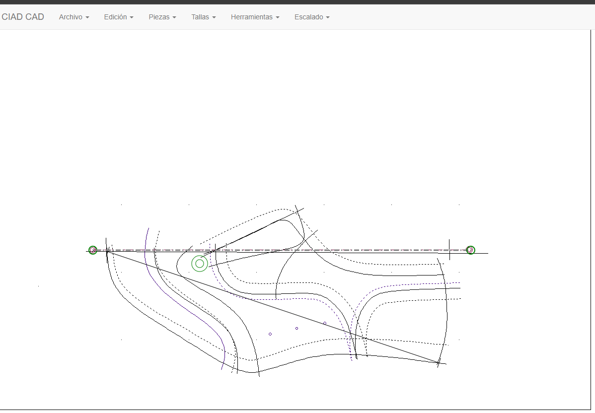This screenshot has height=413, width=595.
Task: Click the CIAD CAD brand link
Action: pyautogui.click(x=23, y=17)
